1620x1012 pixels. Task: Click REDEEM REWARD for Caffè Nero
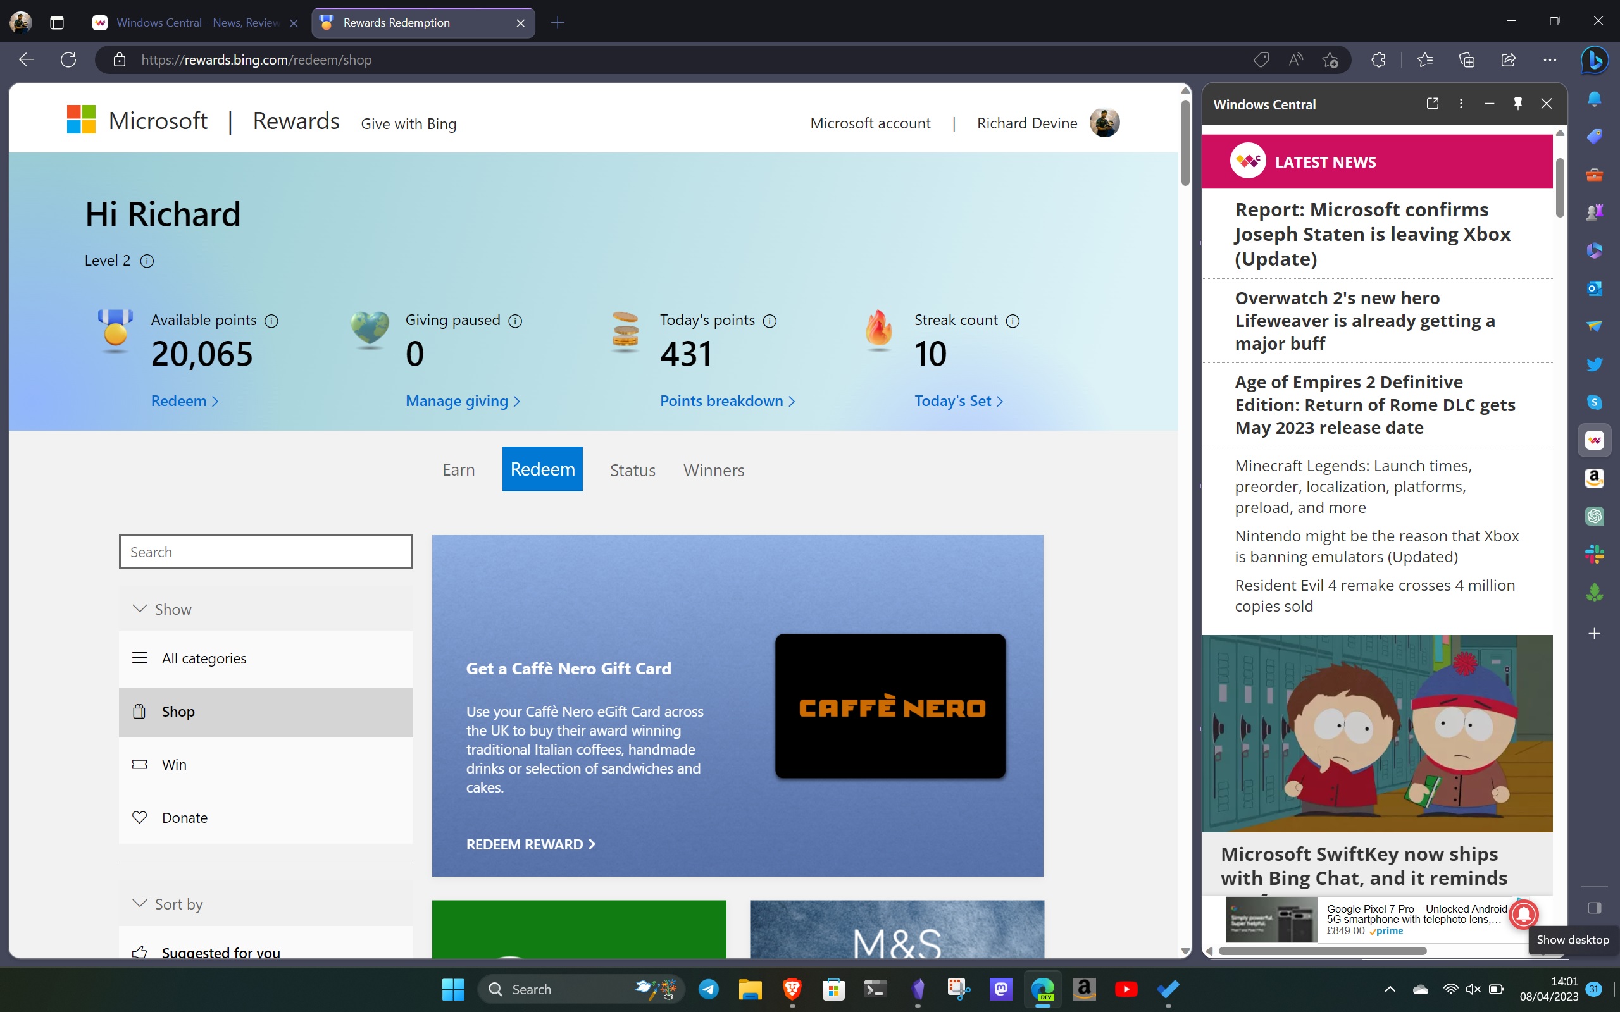pos(531,842)
